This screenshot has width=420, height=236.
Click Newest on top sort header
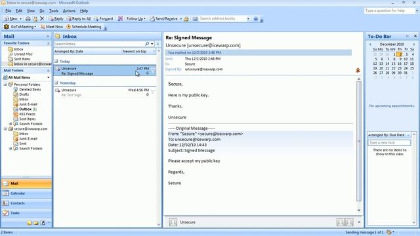click(135, 51)
